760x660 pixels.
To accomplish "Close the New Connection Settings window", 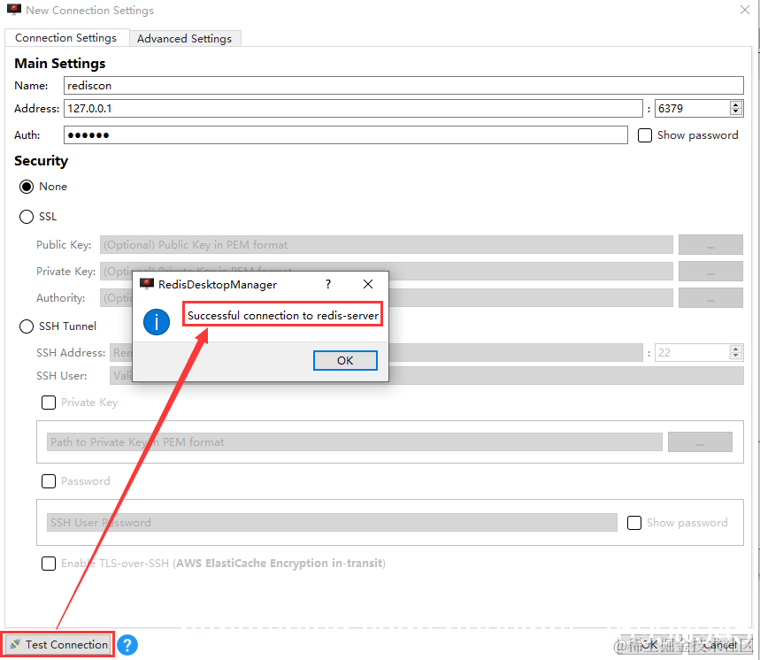I will coord(745,10).
